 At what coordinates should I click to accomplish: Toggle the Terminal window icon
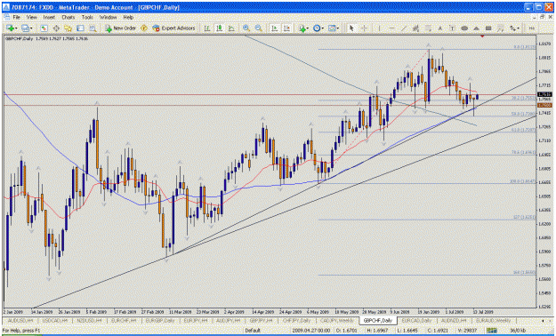(80, 28)
